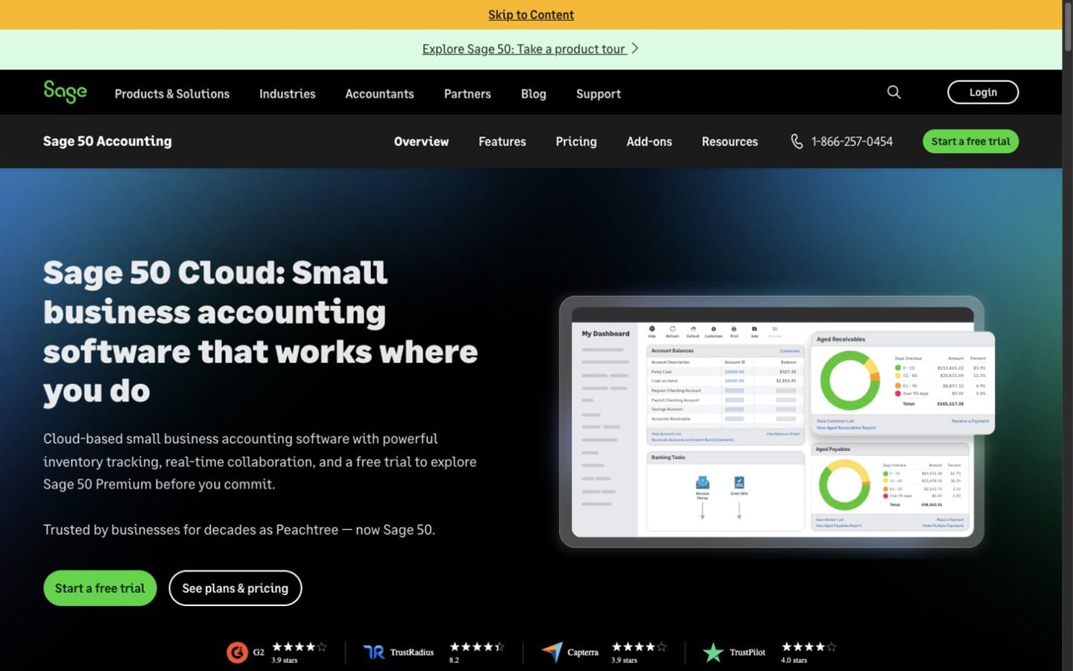Click the TrustPilot 4.0 stars rating
The image size is (1073, 671).
tap(808, 652)
